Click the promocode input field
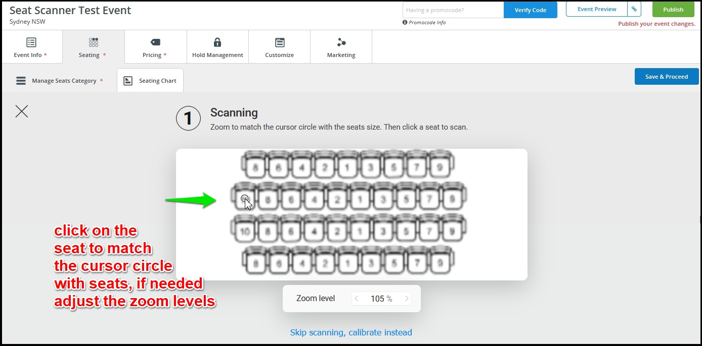Screen dimensions: 702x346 coord(453,10)
